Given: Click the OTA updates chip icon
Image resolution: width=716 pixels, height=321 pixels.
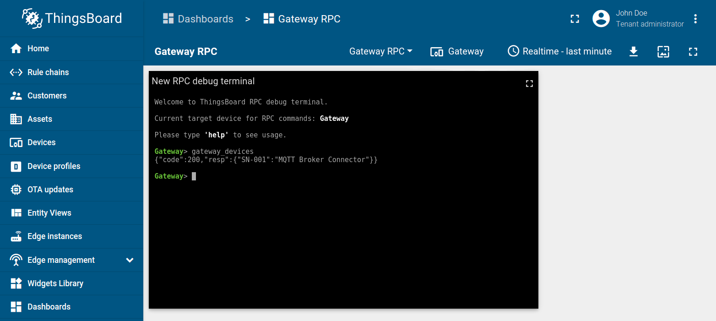Looking at the screenshot, I should pos(16,190).
